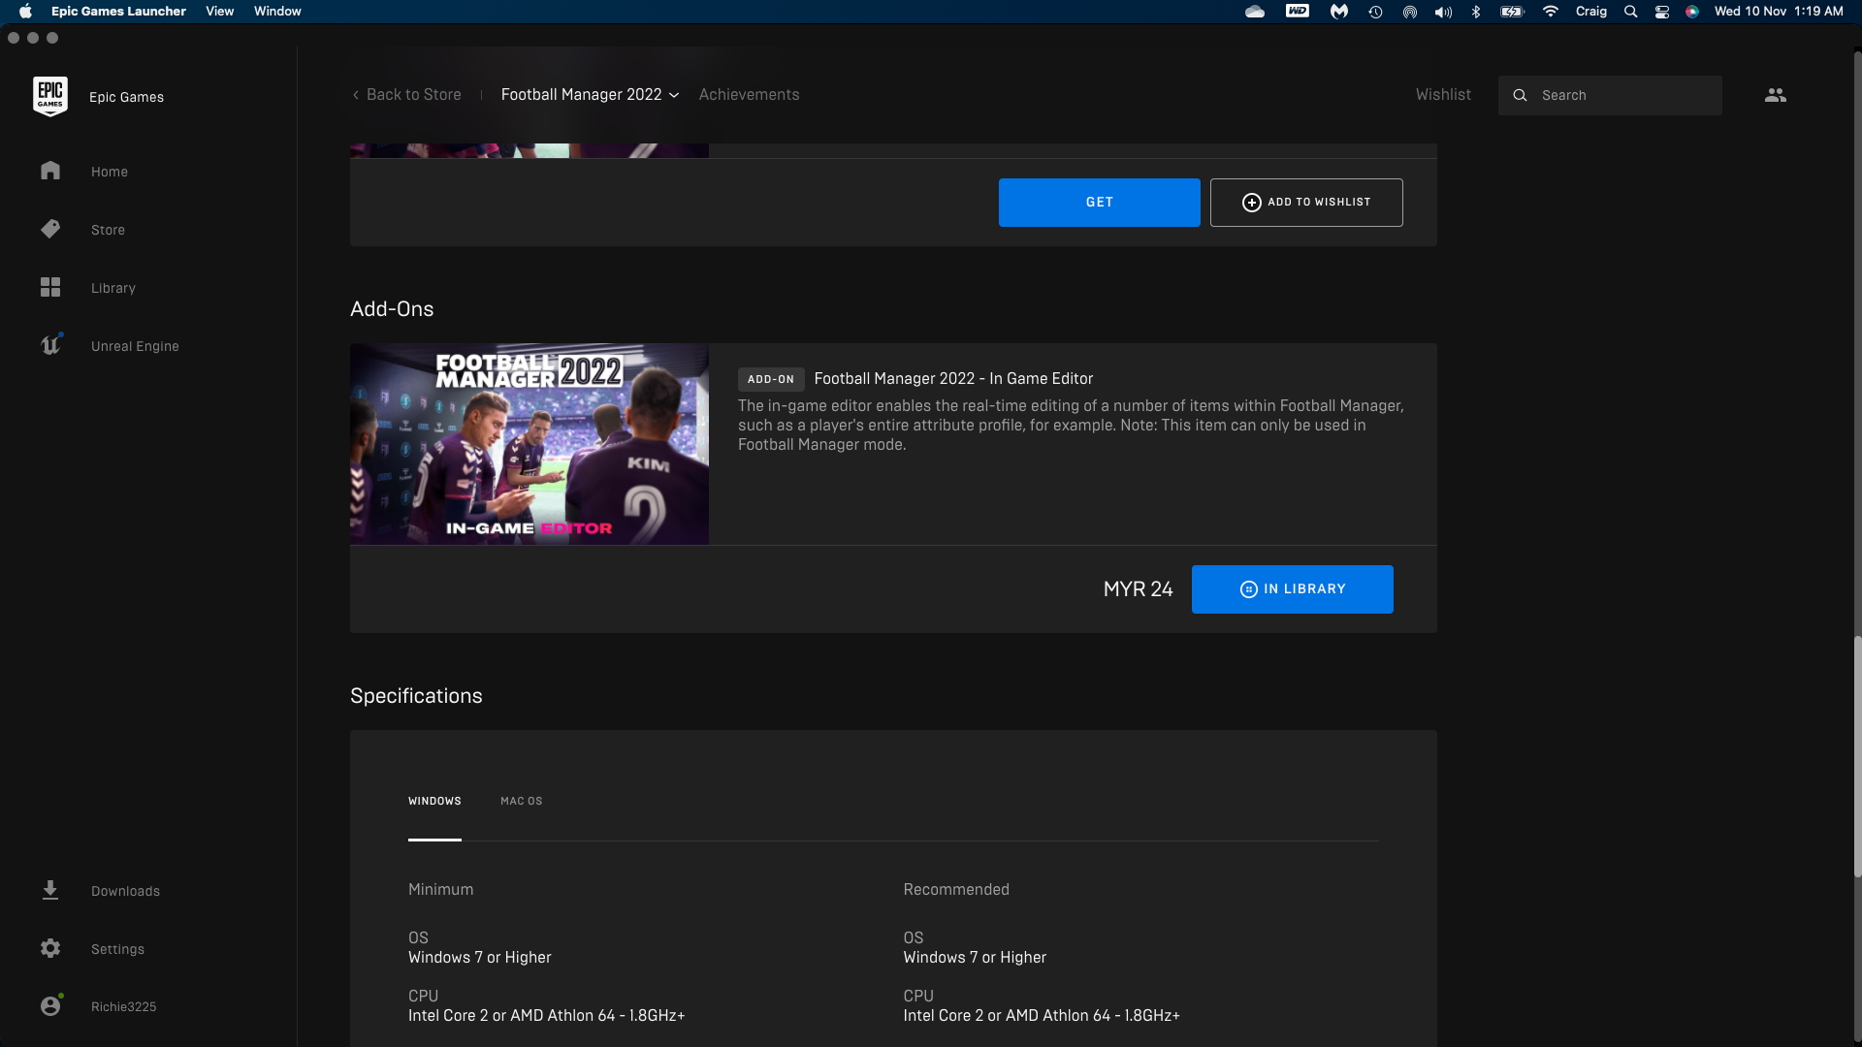Open the View menu

point(219,12)
